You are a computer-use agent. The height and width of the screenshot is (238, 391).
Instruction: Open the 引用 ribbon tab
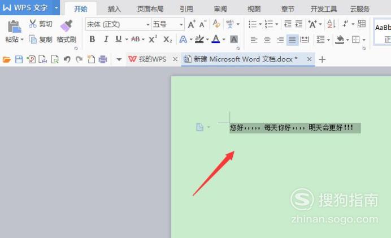(x=186, y=9)
